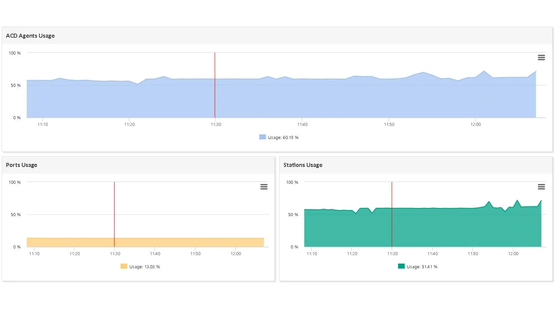The width and height of the screenshot is (555, 313).
Task: Click the 12:00 axis label in Ports chart
Action: click(x=236, y=254)
